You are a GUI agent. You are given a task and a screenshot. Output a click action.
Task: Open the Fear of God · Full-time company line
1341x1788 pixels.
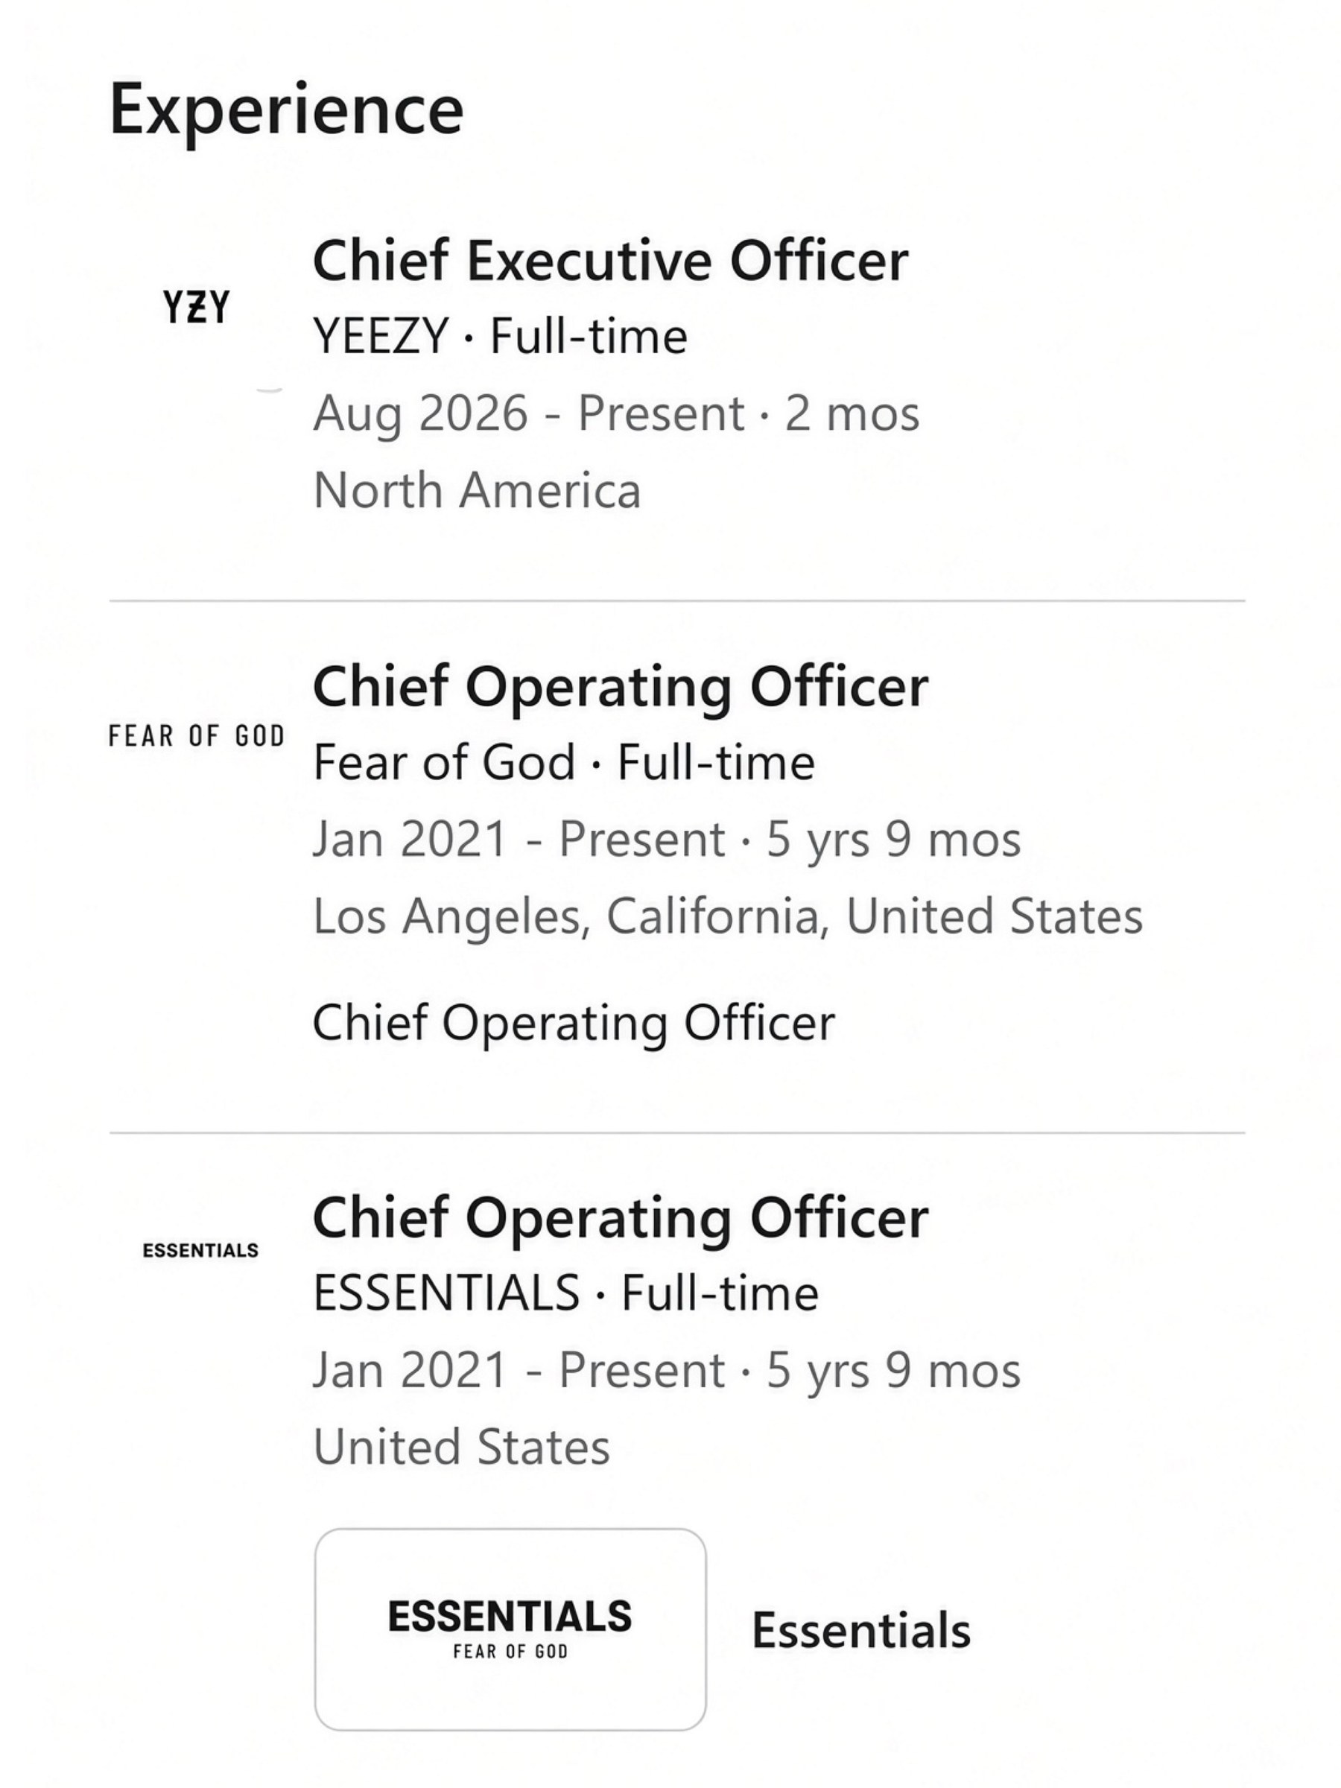click(563, 762)
